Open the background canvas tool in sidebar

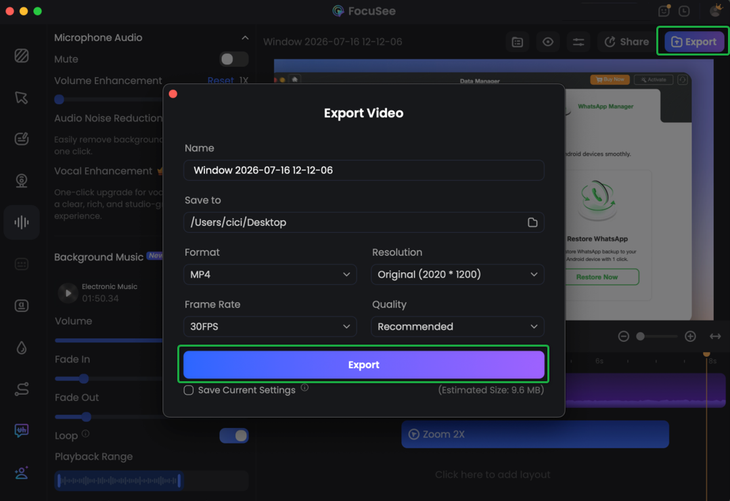click(22, 56)
